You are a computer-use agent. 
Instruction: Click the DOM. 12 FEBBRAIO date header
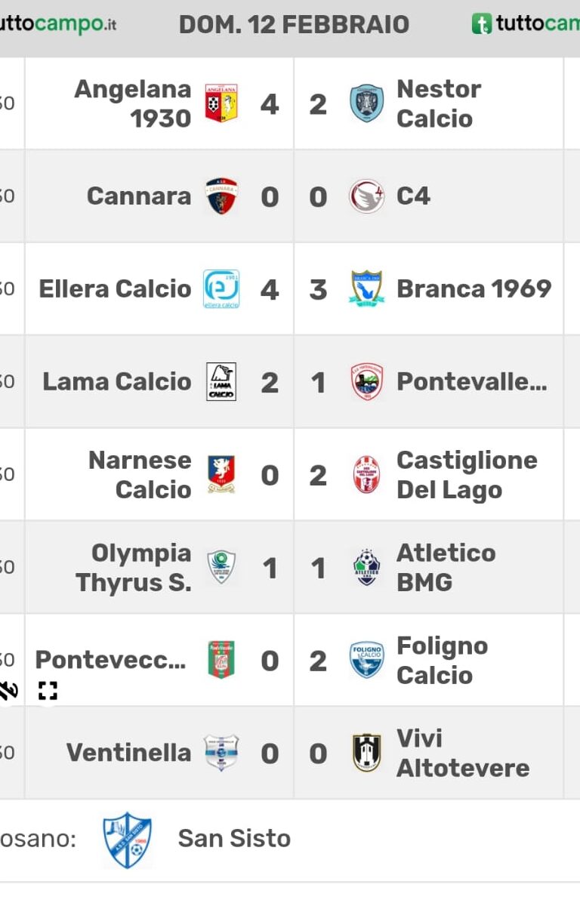(x=294, y=25)
